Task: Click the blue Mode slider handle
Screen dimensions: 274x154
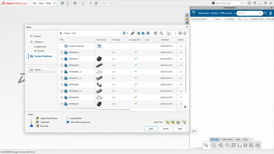Action: 31,126
